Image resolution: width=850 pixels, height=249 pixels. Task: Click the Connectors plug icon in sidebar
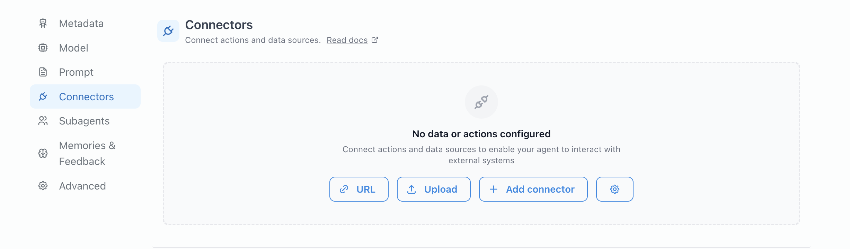pos(43,97)
